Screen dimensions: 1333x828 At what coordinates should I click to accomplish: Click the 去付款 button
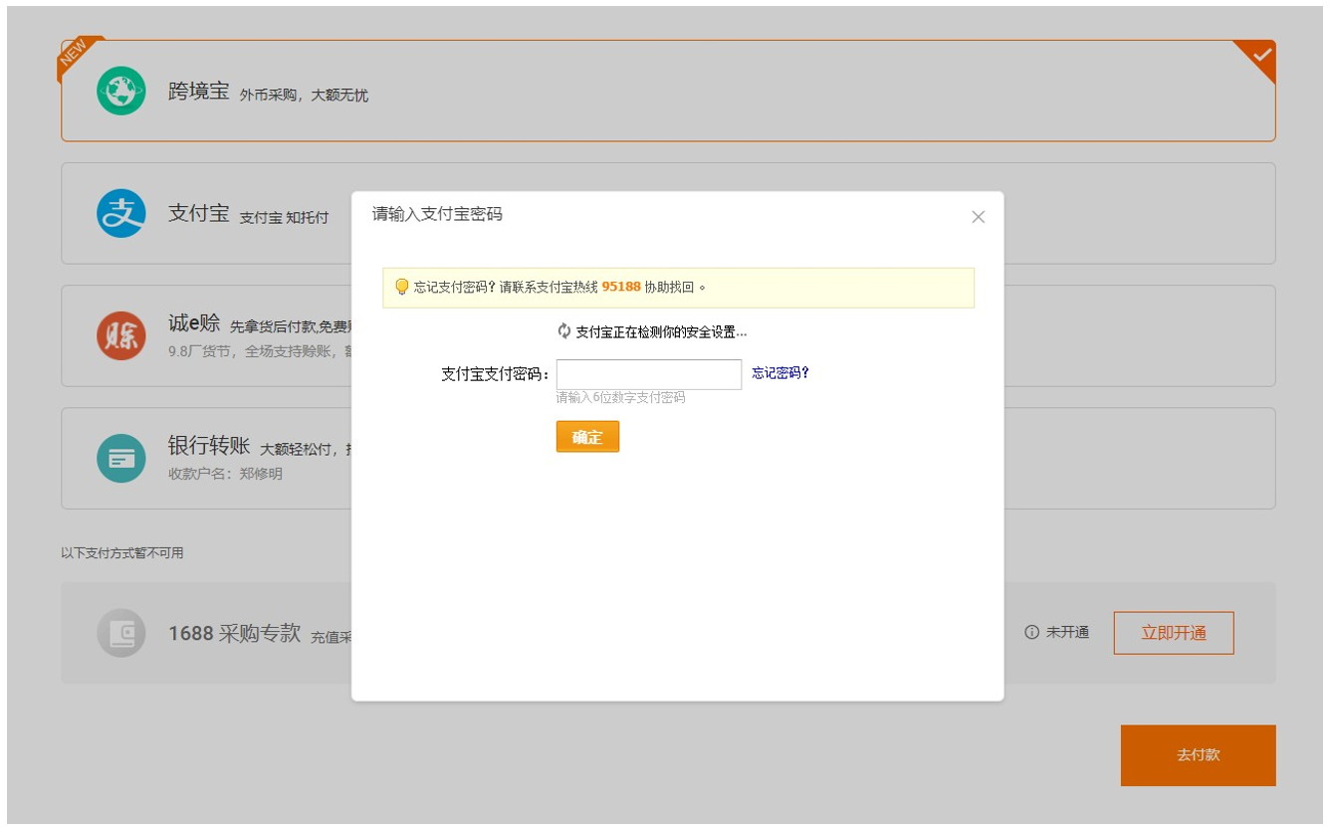1198,755
